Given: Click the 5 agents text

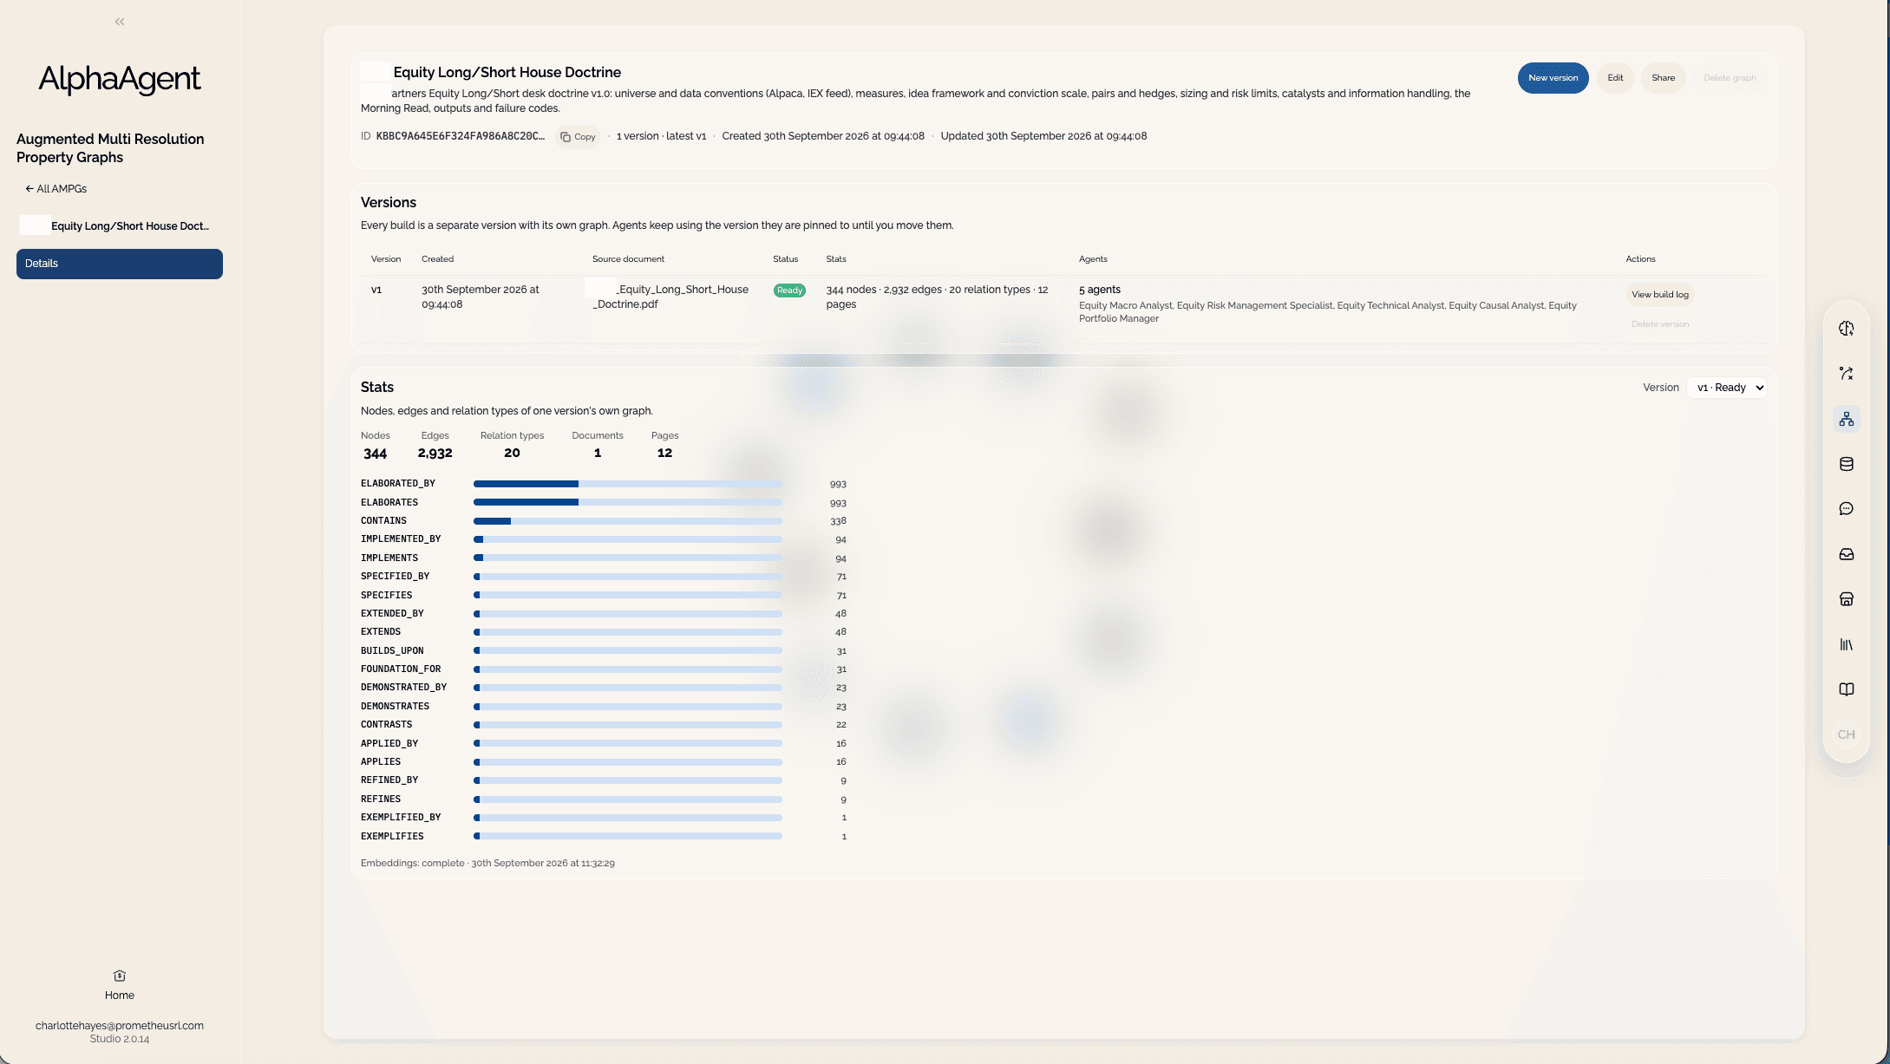Looking at the screenshot, I should tap(1100, 290).
